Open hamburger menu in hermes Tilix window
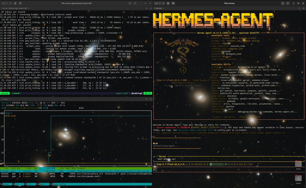 pyautogui.click(x=288, y=3)
